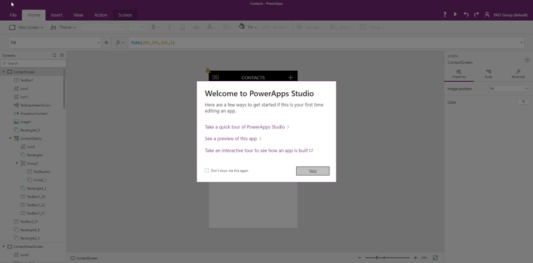Select Rectangle6_9 in the tree

30,130
